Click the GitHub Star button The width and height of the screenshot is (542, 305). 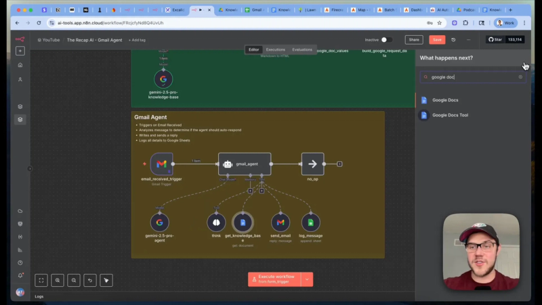coord(495,40)
